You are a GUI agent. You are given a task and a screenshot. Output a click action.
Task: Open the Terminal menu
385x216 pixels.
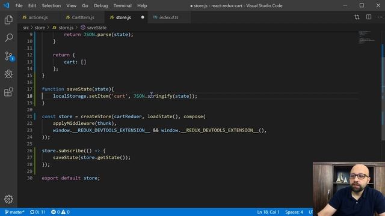(122, 5)
